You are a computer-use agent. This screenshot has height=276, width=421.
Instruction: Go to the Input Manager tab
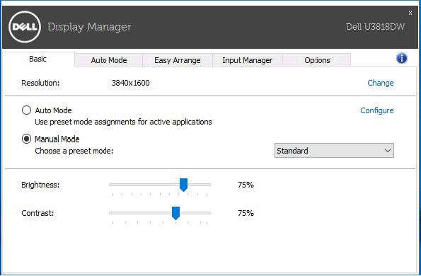point(247,60)
